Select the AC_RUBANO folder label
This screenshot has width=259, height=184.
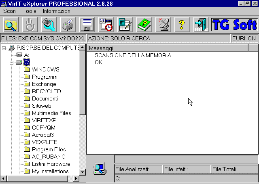coord(49,157)
